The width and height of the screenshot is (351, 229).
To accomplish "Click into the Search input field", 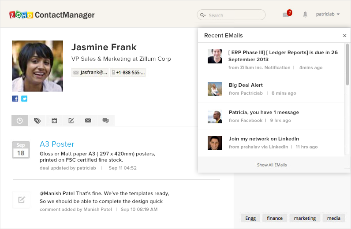I will [235, 15].
